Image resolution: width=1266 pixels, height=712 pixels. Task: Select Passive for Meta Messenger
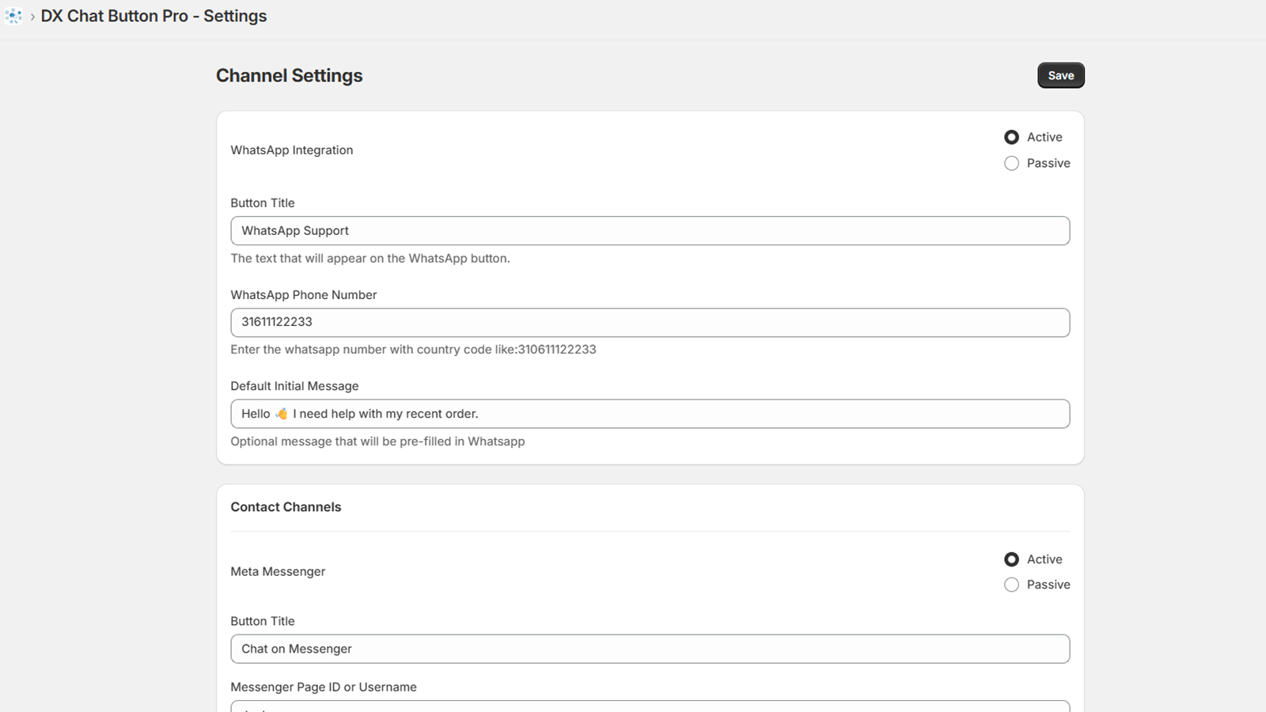click(1011, 585)
